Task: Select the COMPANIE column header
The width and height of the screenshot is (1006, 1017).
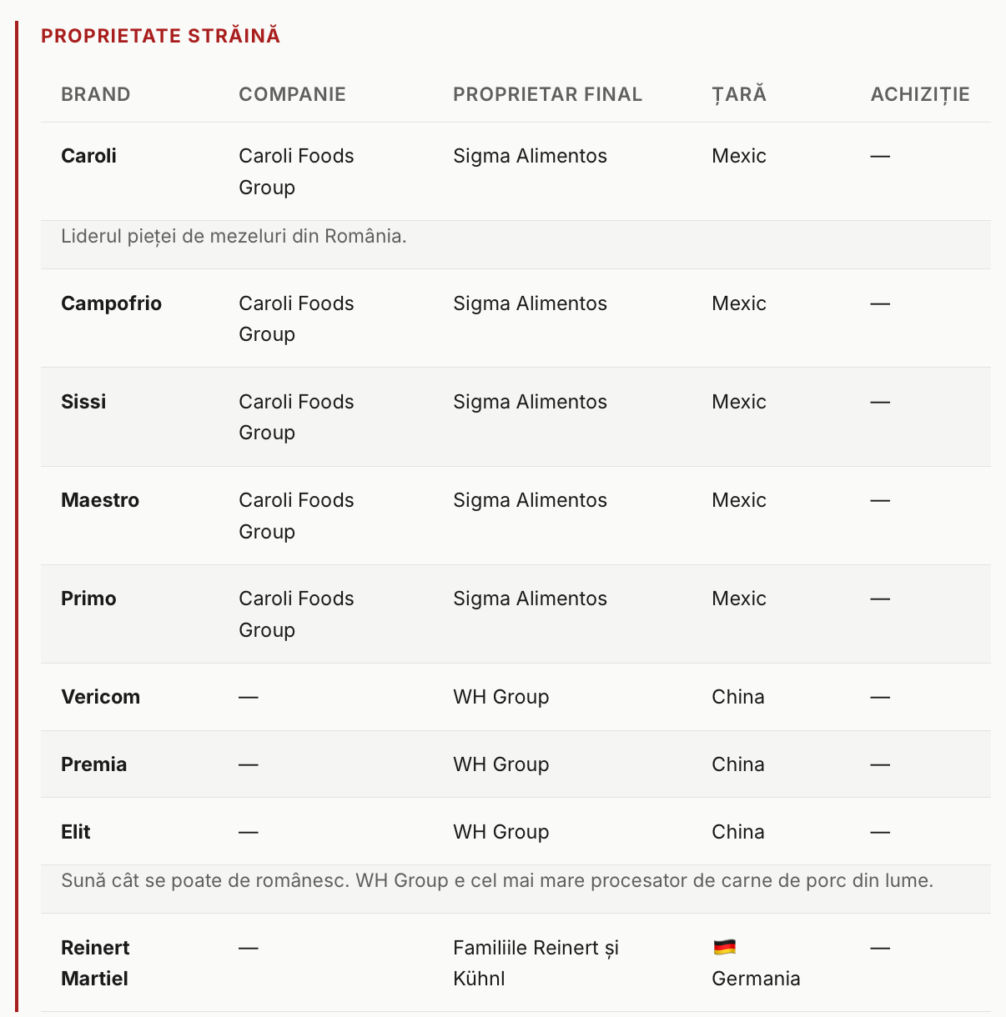Action: [292, 94]
